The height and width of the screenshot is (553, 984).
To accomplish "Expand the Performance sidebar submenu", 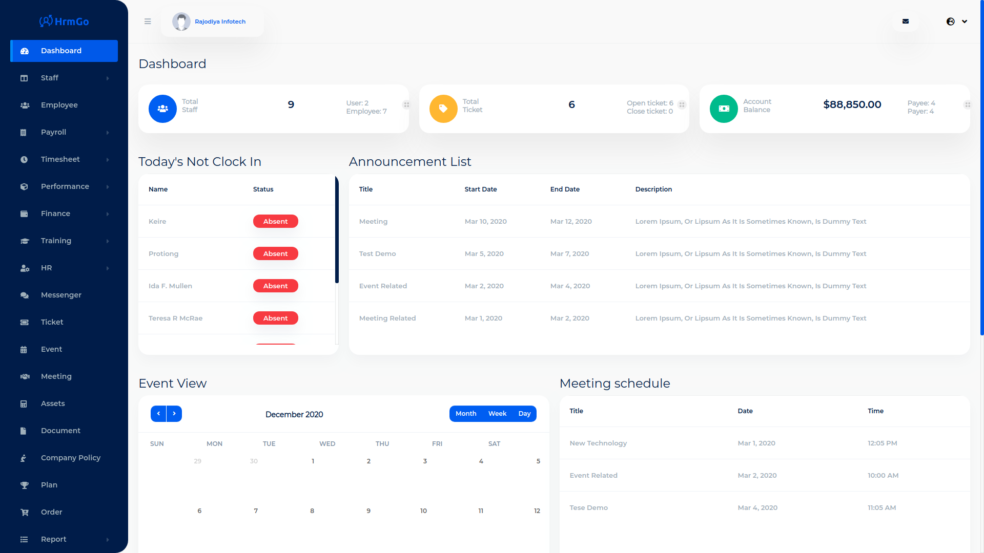I will [x=64, y=186].
